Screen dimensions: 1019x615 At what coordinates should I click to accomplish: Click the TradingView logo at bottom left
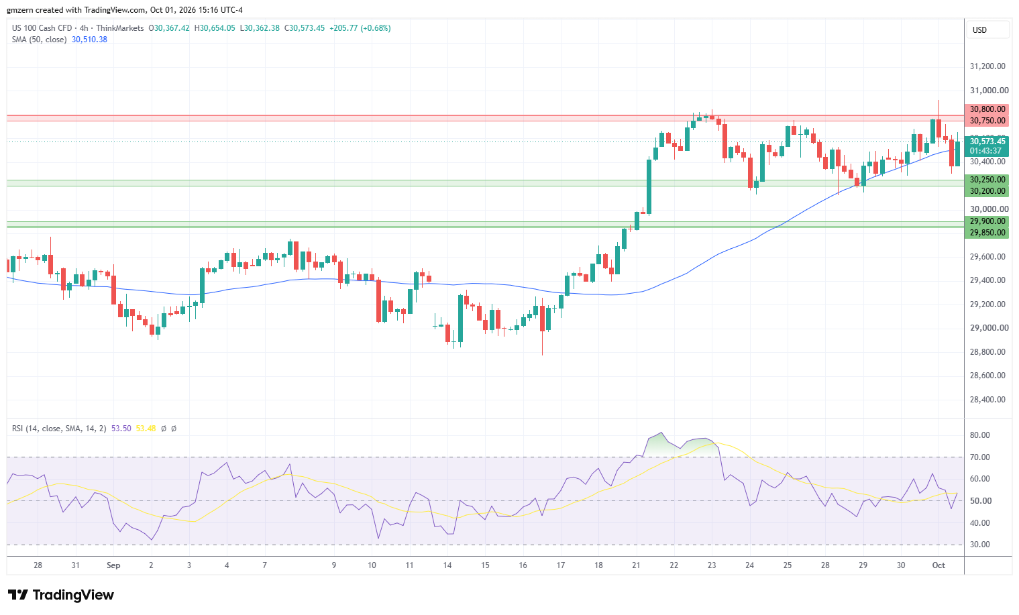(x=61, y=595)
